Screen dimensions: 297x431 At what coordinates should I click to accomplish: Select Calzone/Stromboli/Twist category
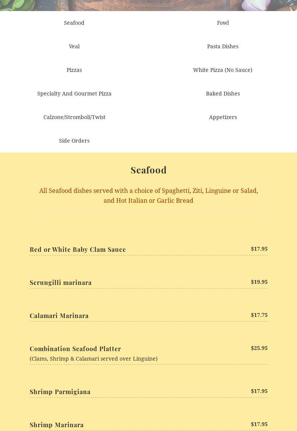click(x=74, y=117)
